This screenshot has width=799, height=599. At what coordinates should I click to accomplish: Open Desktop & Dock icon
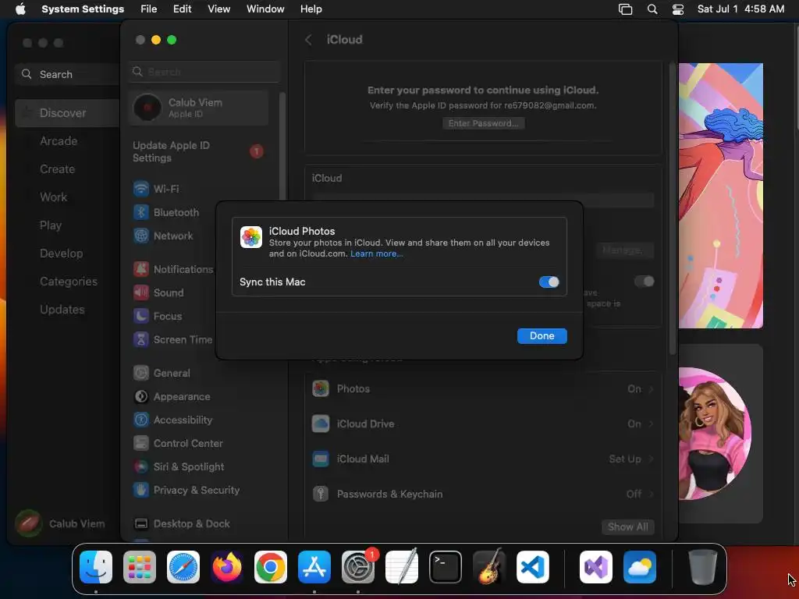pyautogui.click(x=141, y=524)
